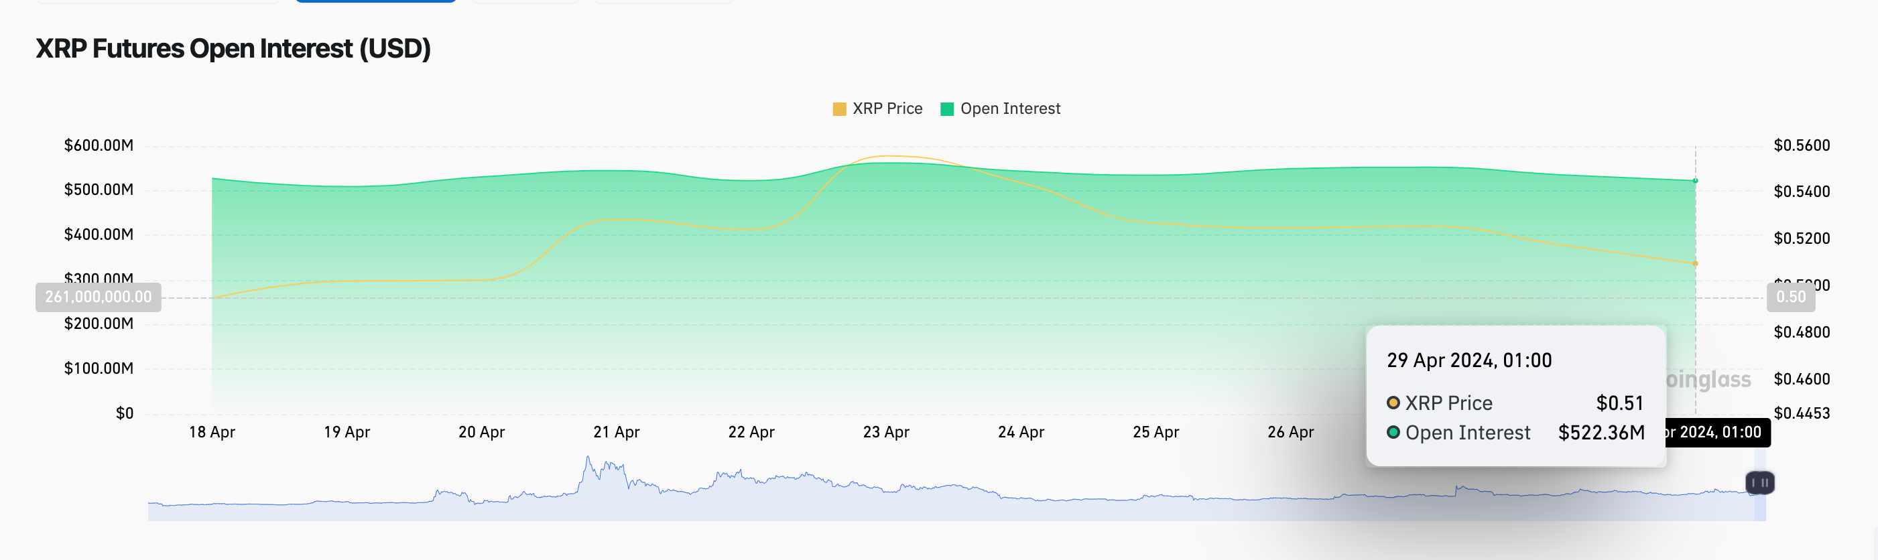The width and height of the screenshot is (1878, 560).
Task: Click the mini overview chart peak near 21 Apr
Action: pyautogui.click(x=588, y=458)
